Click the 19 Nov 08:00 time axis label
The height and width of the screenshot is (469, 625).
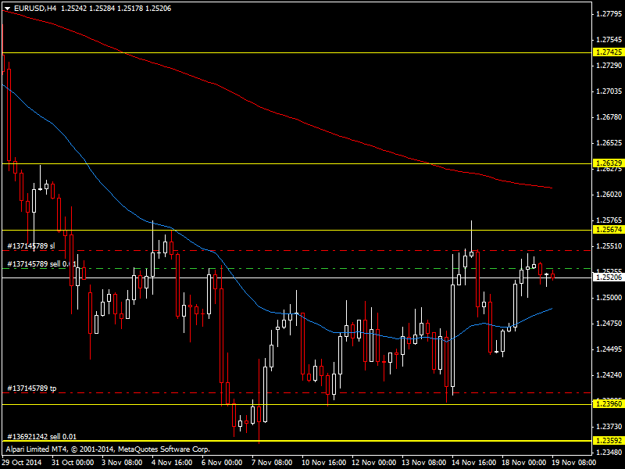[x=573, y=463]
